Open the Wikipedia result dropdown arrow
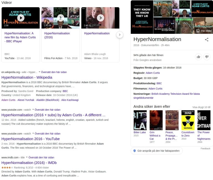213x180 pixels. point(39,72)
